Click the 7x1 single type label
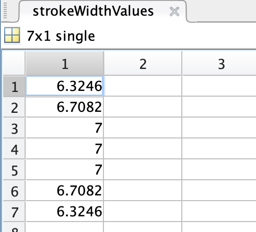Image resolution: width=256 pixels, height=232 pixels. [61, 36]
